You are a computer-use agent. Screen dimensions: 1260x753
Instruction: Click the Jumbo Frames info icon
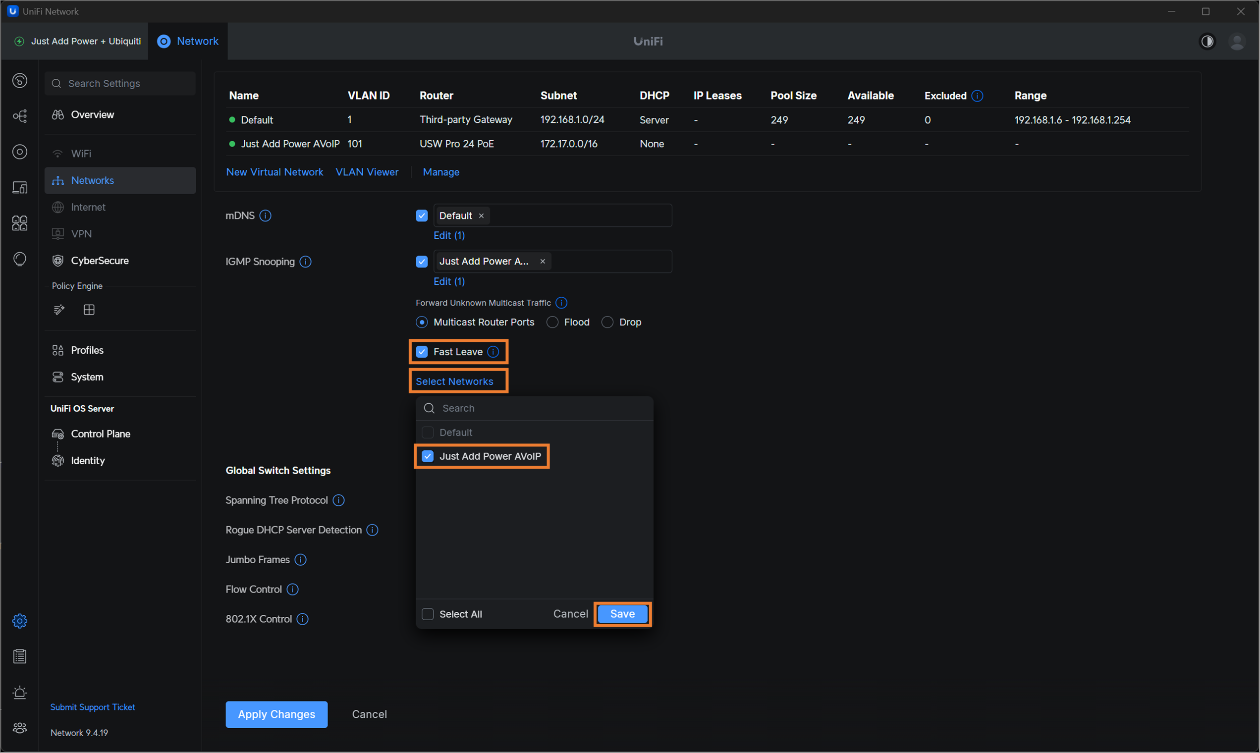[x=300, y=559]
